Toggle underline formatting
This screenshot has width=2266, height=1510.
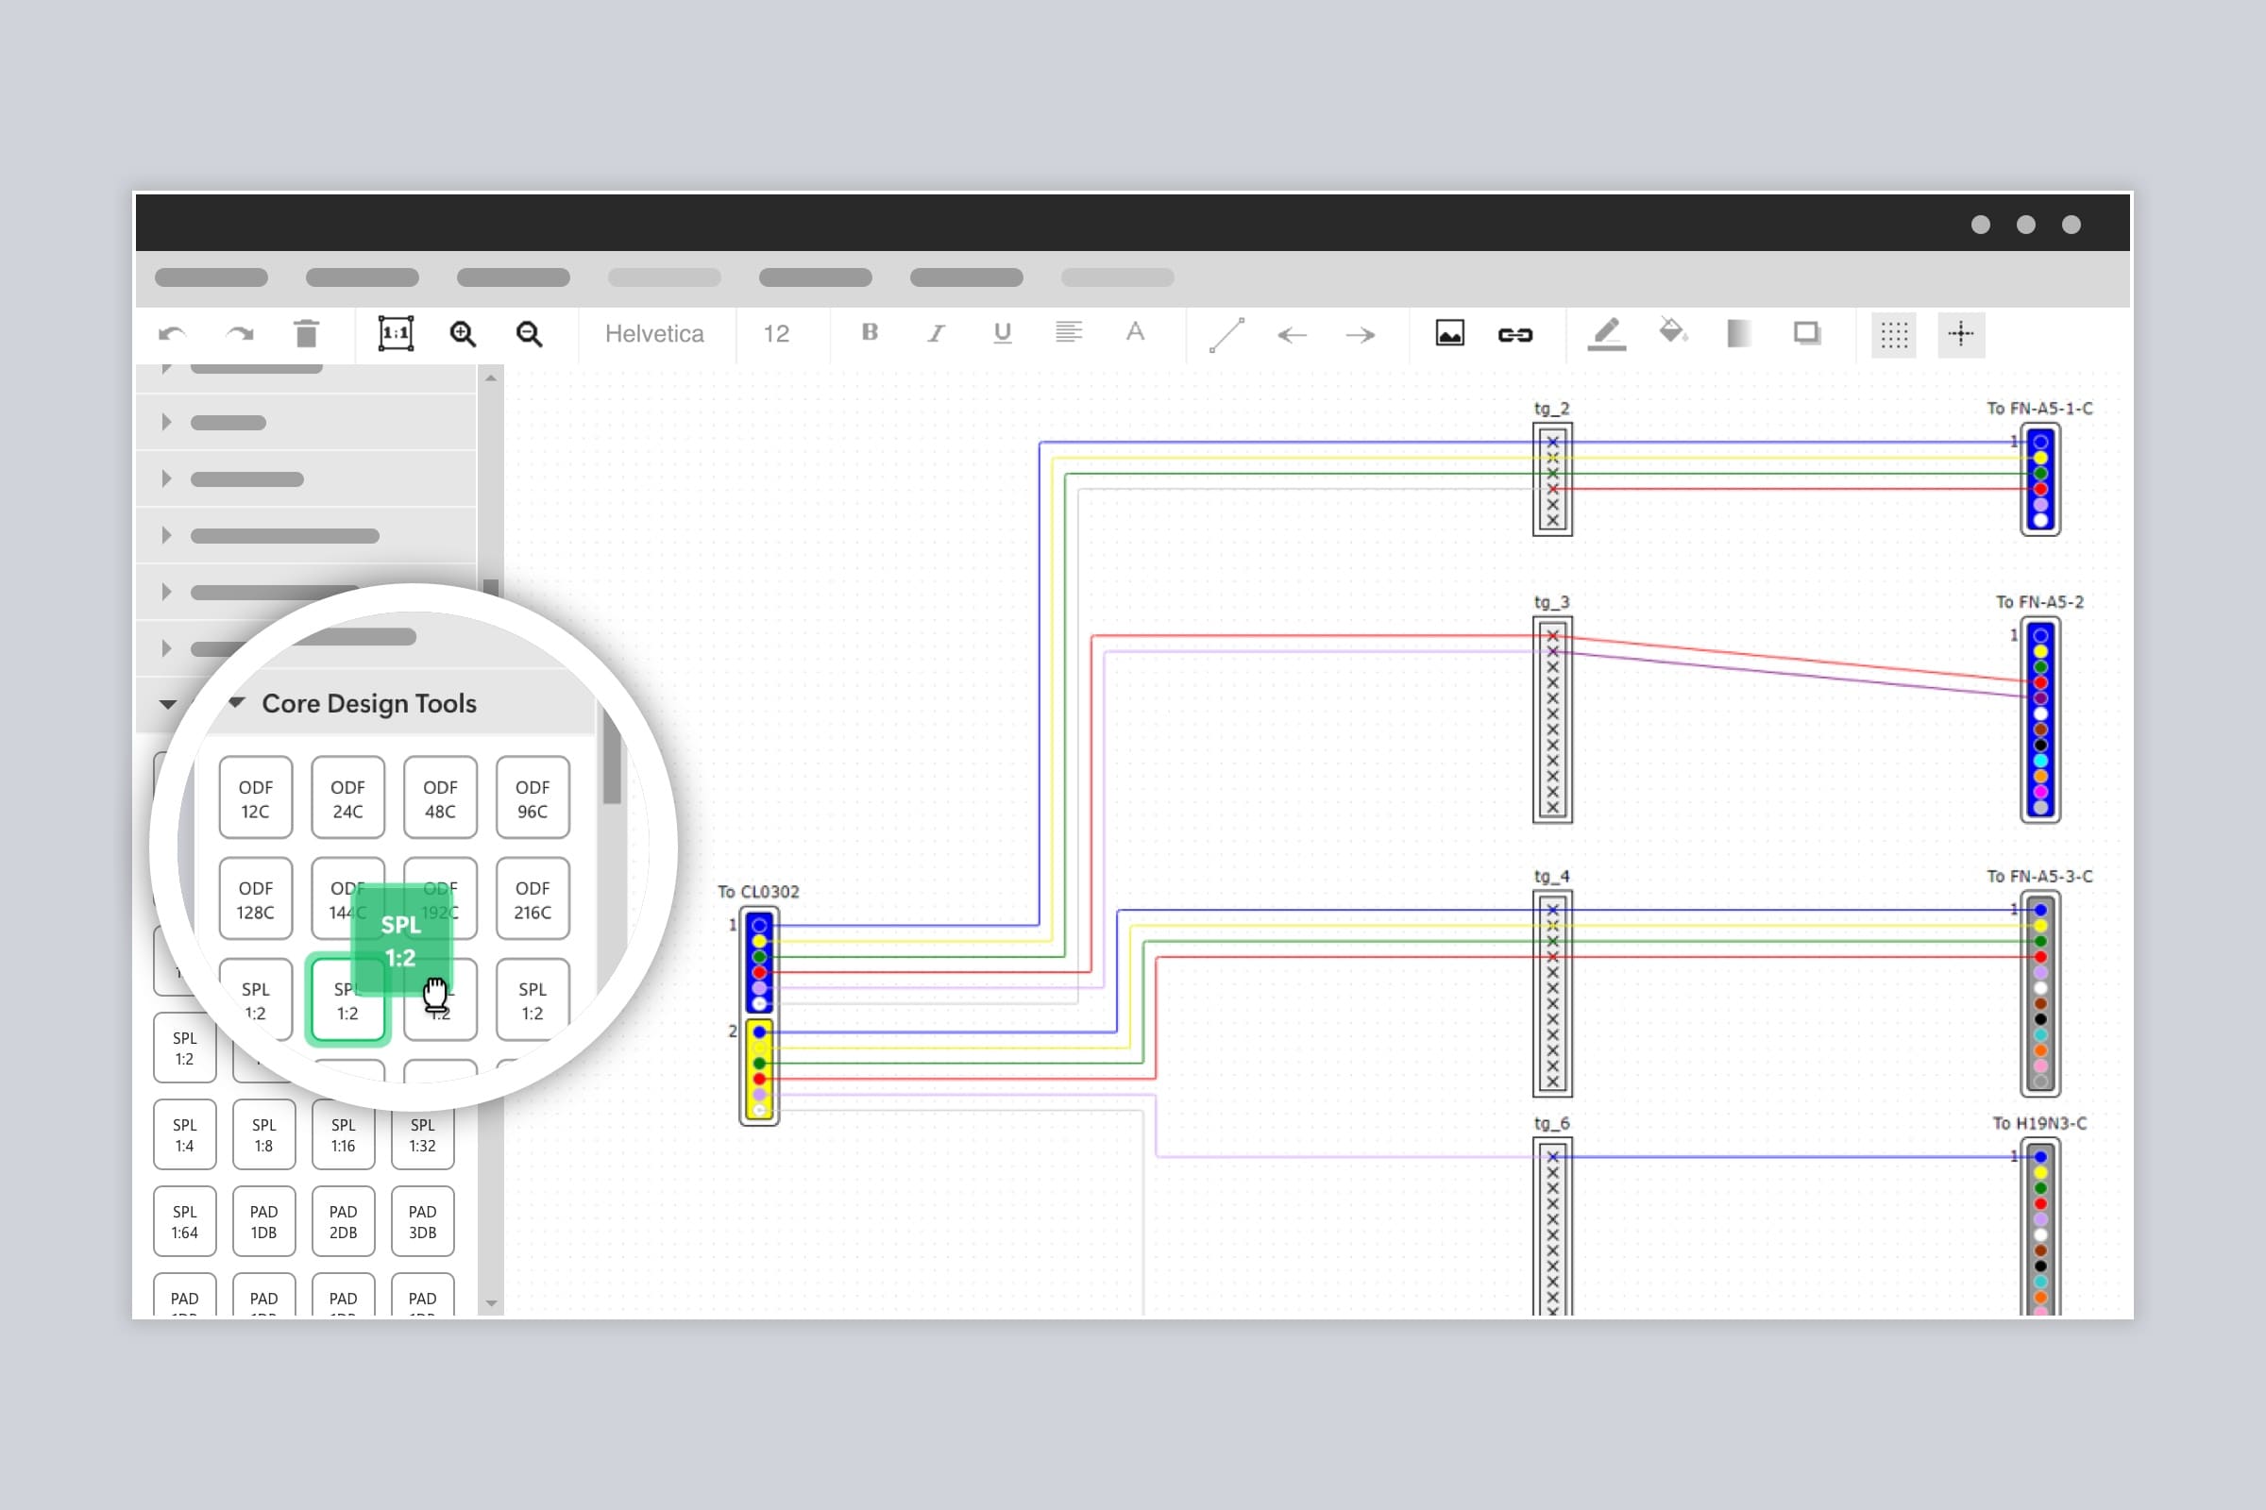point(1002,333)
